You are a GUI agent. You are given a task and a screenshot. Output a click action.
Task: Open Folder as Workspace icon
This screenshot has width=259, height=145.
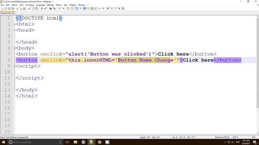(99, 8)
